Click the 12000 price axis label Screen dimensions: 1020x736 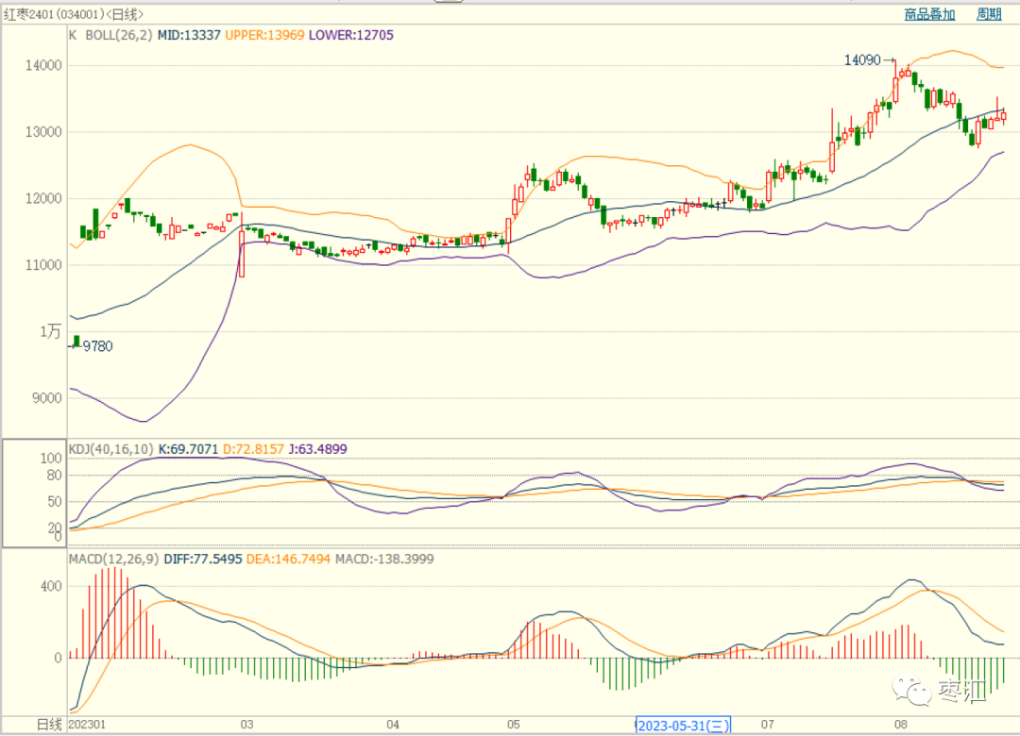point(43,199)
